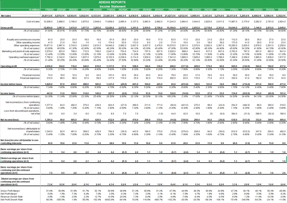
Task: Select FY2024 non-controlling interests value 68.0
Action: click(x=112, y=143)
